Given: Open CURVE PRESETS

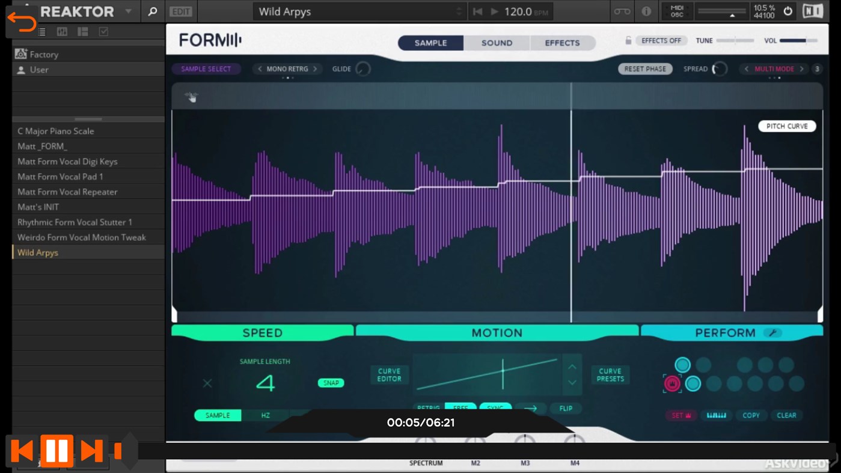Looking at the screenshot, I should (x=610, y=375).
